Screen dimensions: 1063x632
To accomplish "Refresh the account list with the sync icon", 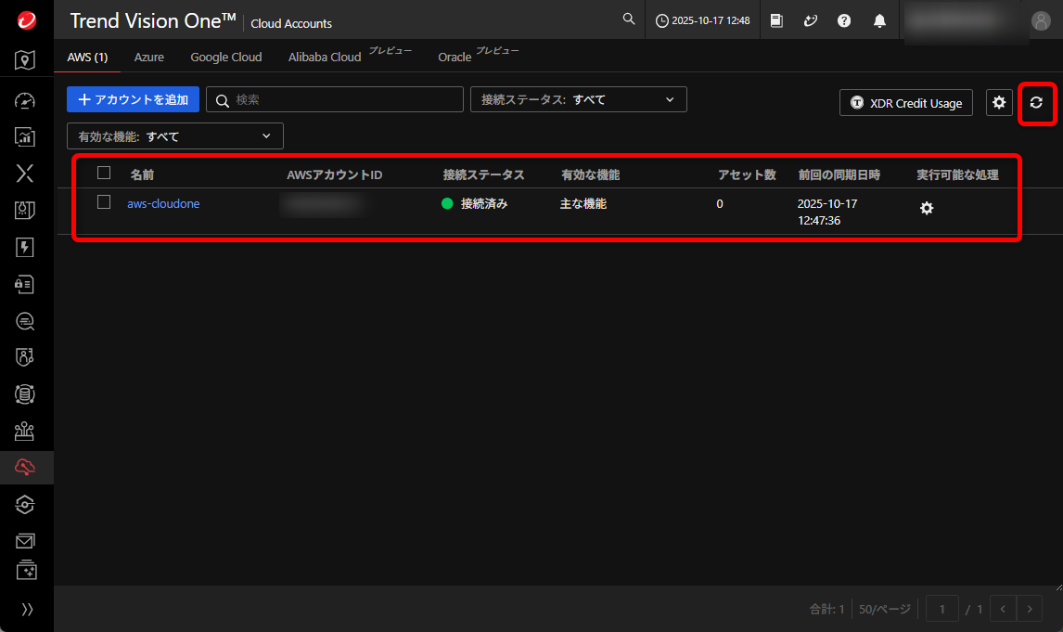I will point(1036,102).
